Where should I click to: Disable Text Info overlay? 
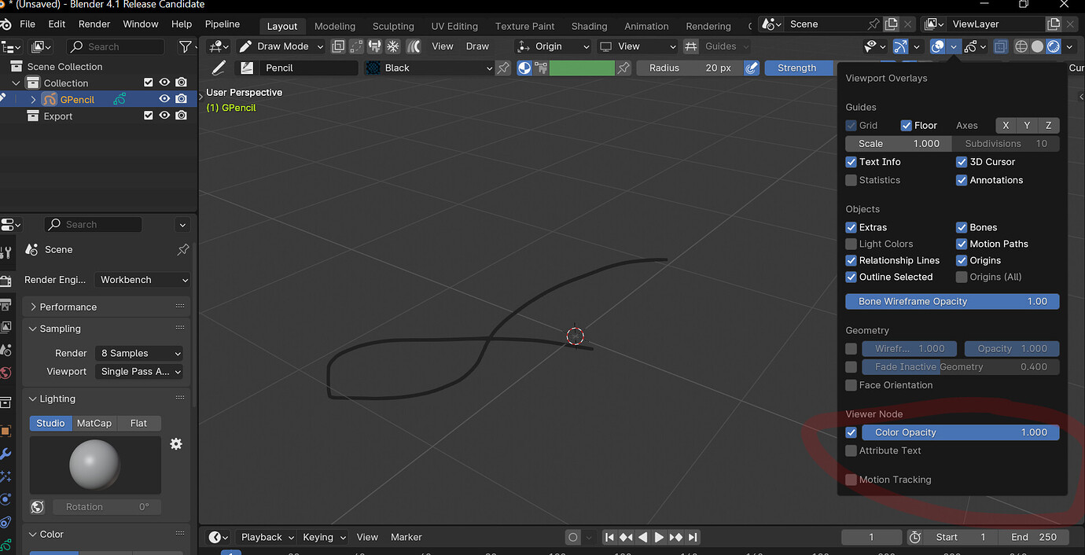pyautogui.click(x=851, y=162)
